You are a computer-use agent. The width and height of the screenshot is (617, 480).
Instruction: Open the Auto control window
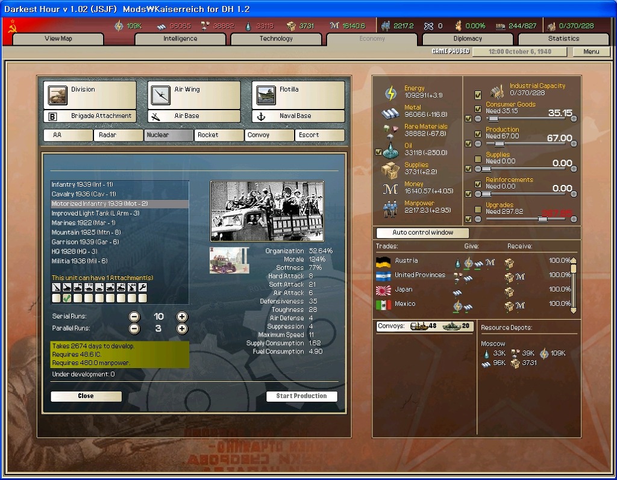click(422, 232)
